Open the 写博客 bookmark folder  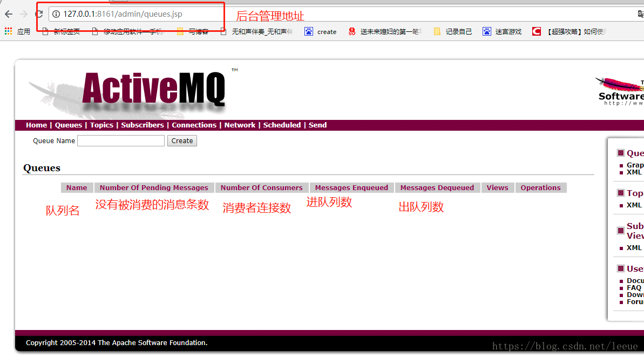click(x=193, y=32)
